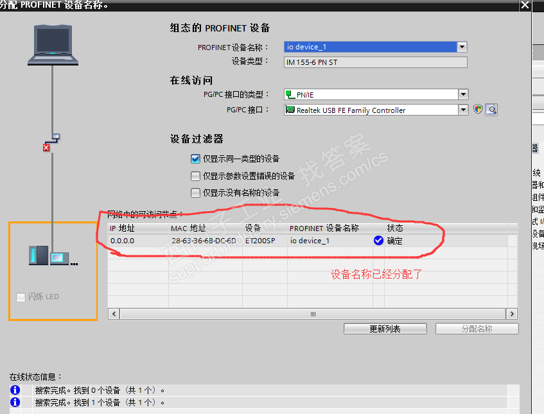Open interface properties magnifier icon

tap(491, 110)
